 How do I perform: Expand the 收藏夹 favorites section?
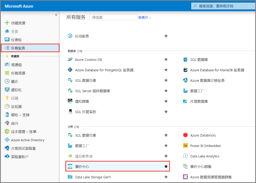pos(15,56)
